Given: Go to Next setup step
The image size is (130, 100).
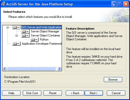Looking at the screenshot, I should 94,93.
